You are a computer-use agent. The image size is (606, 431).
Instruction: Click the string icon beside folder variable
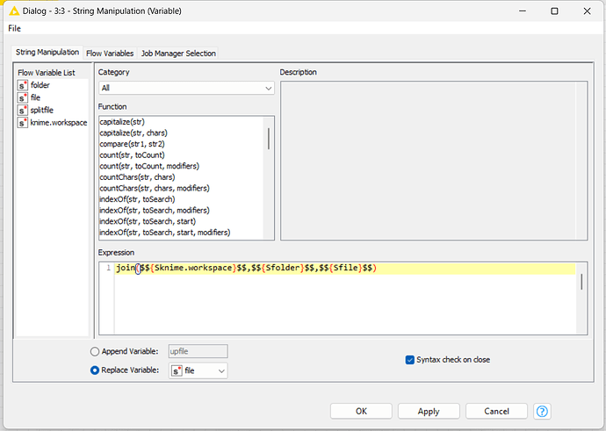pos(23,85)
